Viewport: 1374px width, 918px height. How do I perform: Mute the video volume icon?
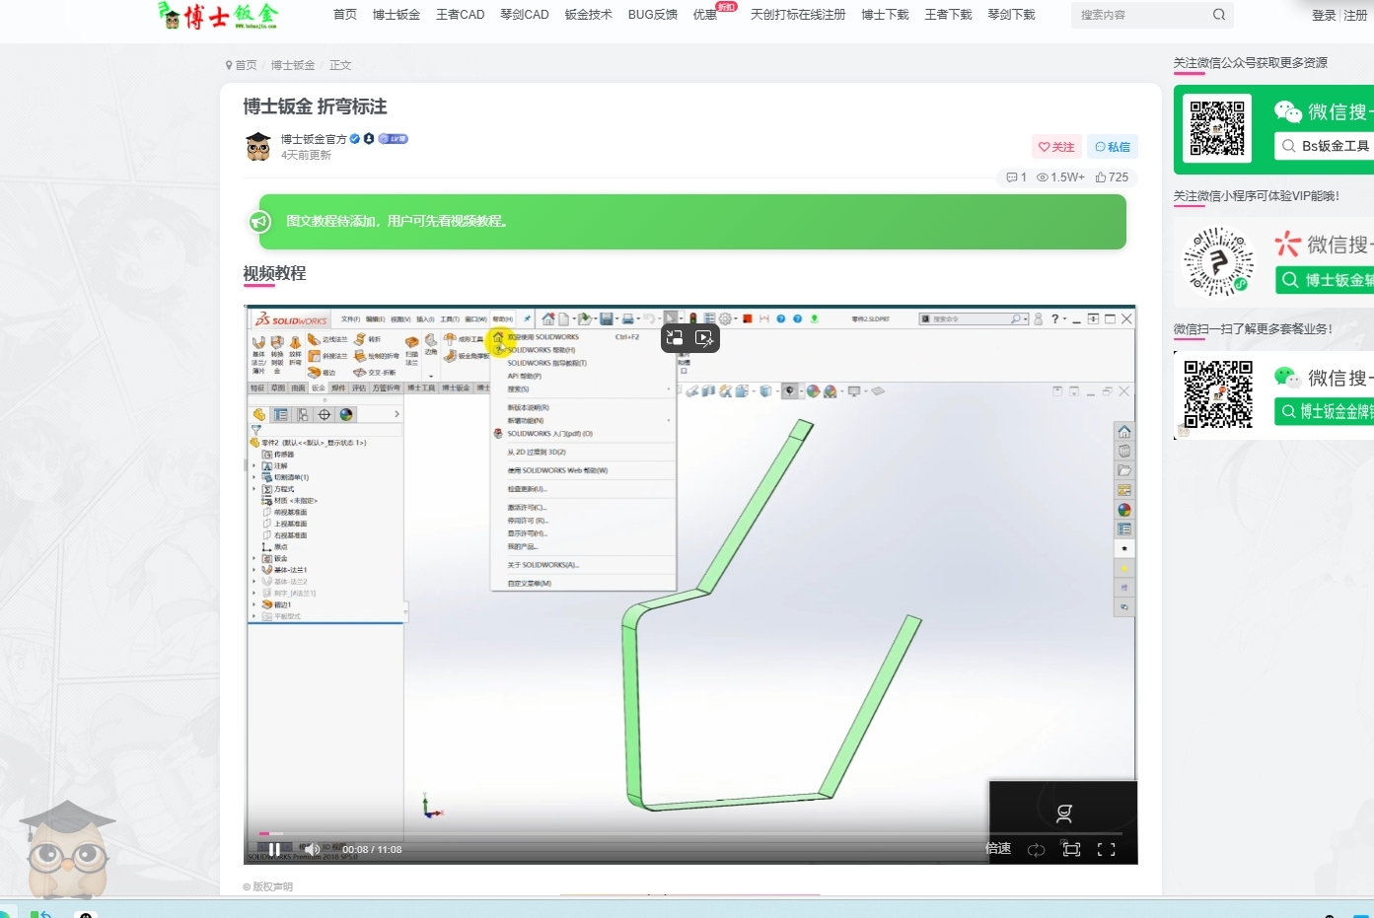pyautogui.click(x=312, y=849)
